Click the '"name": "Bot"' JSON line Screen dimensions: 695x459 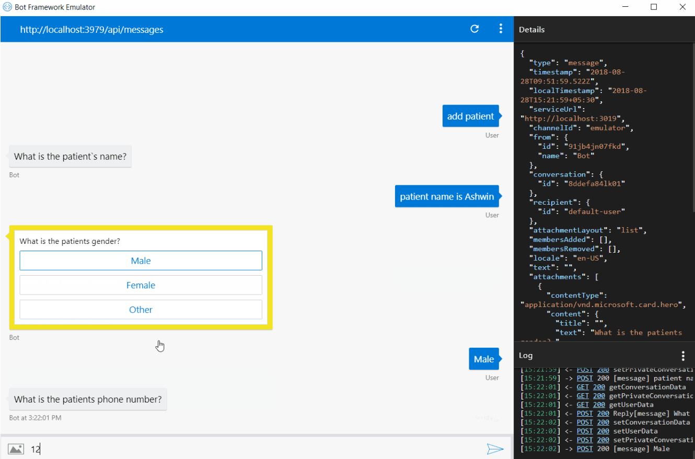coord(566,156)
